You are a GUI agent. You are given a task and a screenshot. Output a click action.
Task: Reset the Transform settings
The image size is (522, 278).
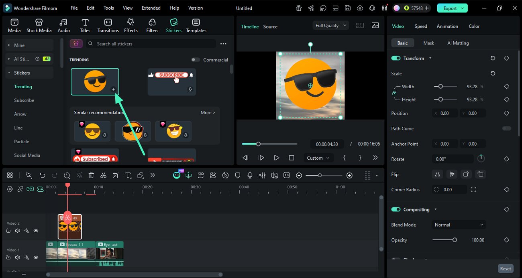tap(493, 58)
